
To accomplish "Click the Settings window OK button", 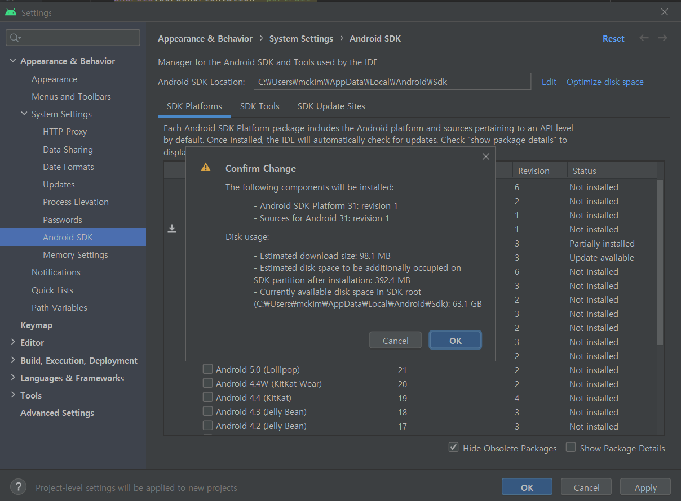I will 527,487.
